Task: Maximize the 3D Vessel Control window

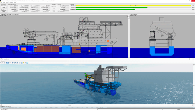Action: click(189, 59)
